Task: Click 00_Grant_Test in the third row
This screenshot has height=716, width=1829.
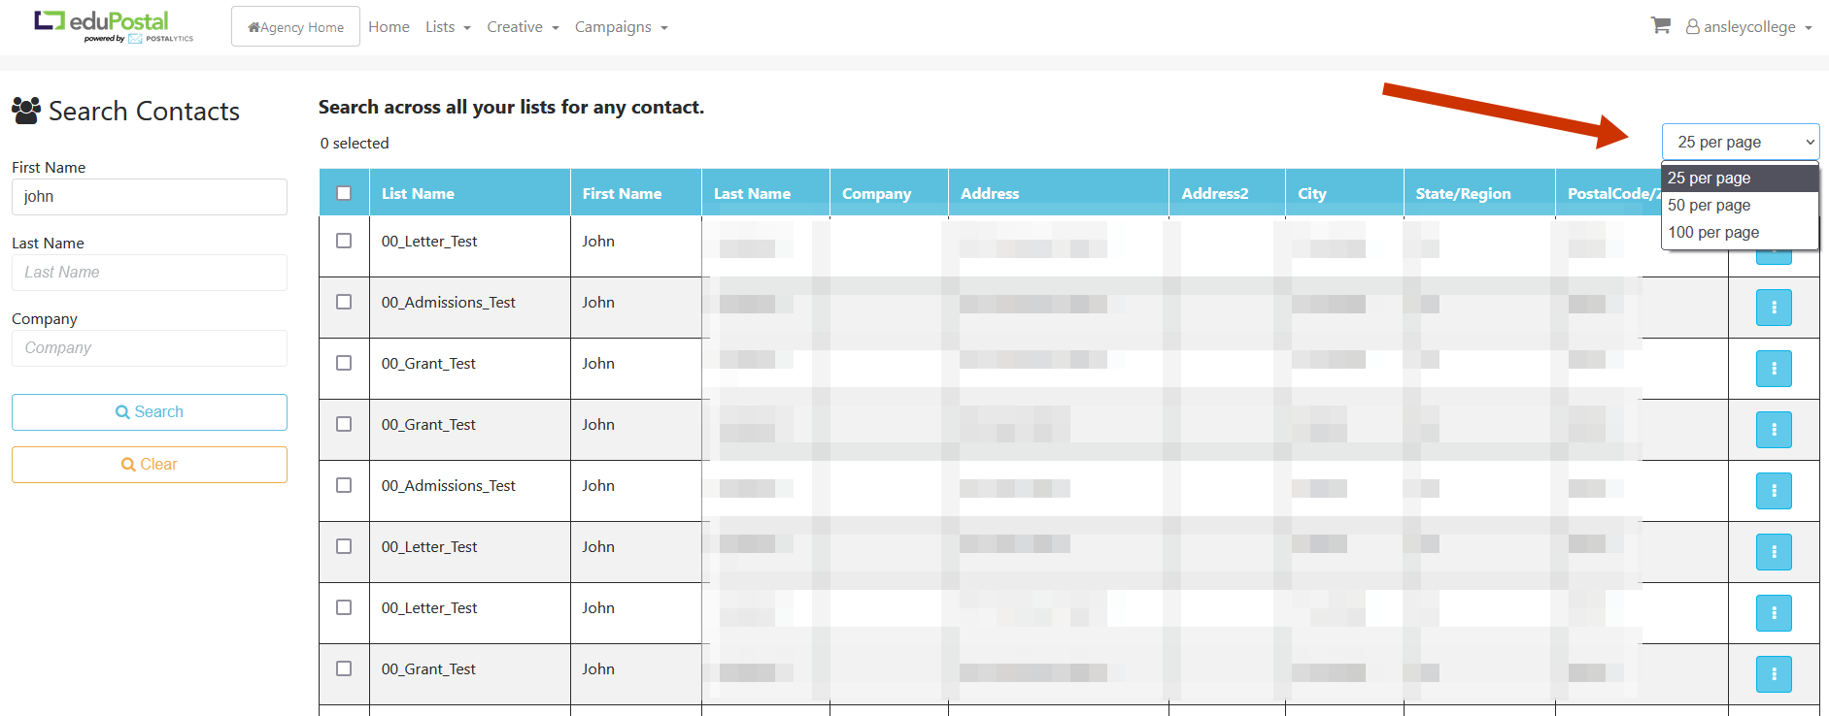Action: pos(428,363)
